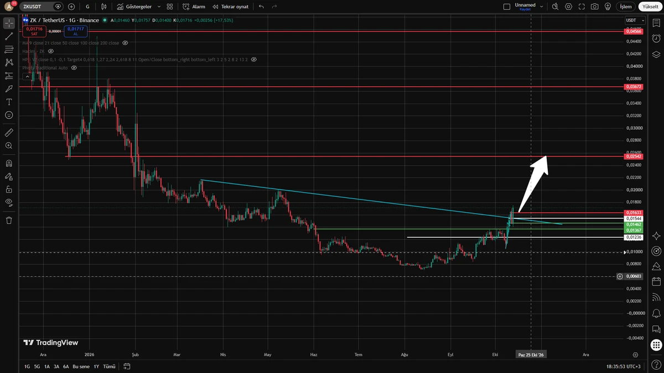Enter fullscreen mode

(x=582, y=7)
